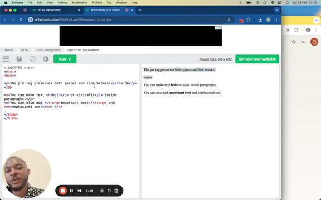
Task: Open Spotlight search in menu bar
Action: (x=265, y=3)
